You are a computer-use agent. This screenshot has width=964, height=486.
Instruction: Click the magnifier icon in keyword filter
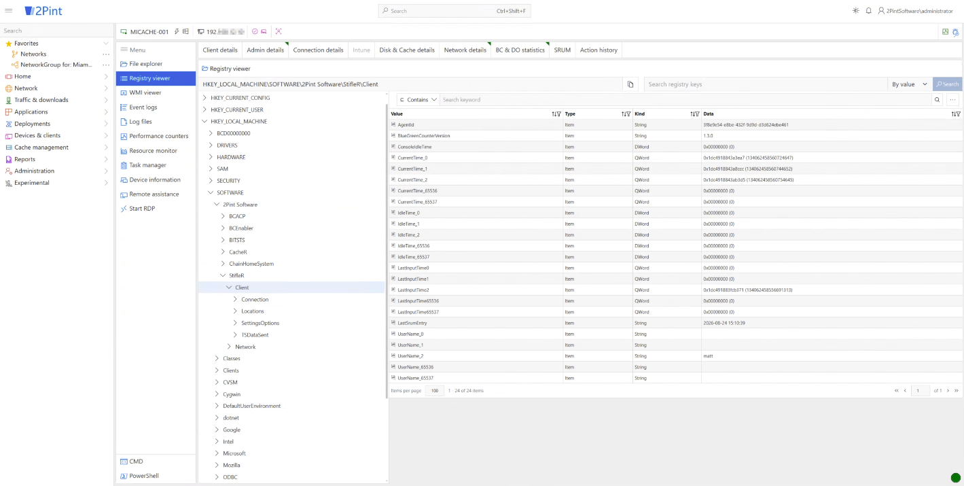click(937, 100)
